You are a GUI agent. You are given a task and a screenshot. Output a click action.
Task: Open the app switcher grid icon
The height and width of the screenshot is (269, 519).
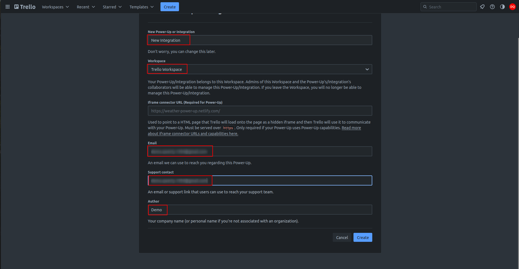8,7
